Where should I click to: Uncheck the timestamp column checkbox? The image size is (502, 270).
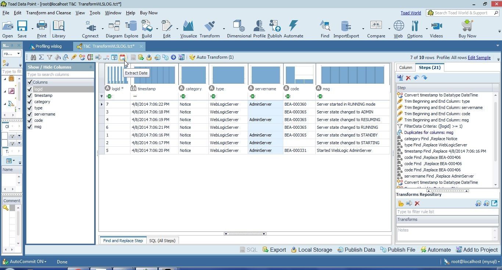(30, 95)
